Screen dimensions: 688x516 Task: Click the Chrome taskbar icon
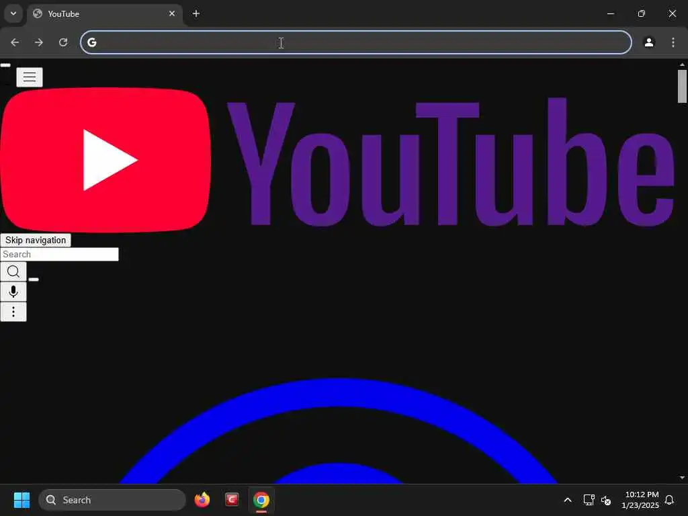pyautogui.click(x=261, y=500)
